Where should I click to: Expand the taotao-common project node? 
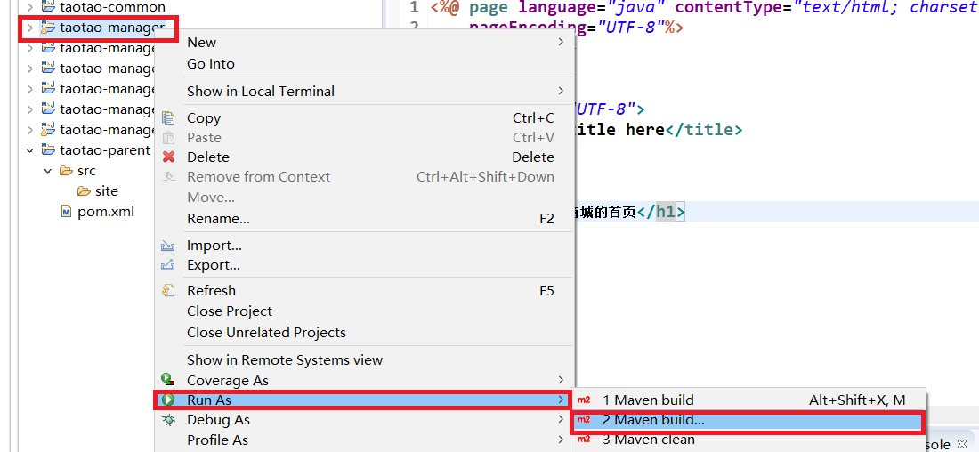pos(29,7)
